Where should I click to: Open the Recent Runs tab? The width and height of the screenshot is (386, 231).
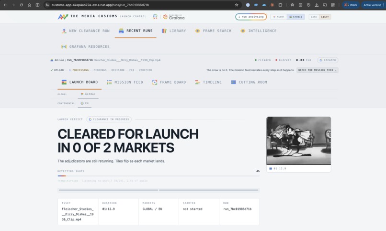[x=136, y=31]
